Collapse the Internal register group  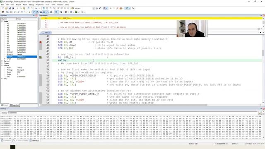click(x=2, y=65)
